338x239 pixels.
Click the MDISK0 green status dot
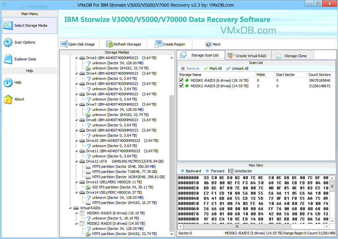point(187,80)
